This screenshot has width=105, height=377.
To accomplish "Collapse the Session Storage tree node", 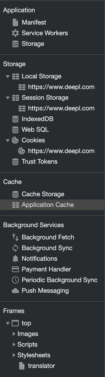I will (7, 98).
